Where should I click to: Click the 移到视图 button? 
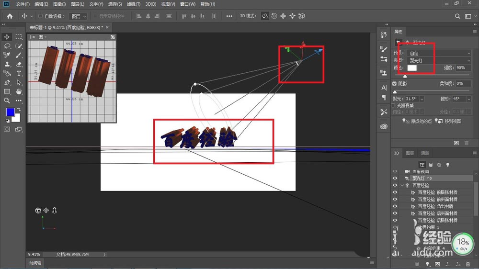[448, 121]
